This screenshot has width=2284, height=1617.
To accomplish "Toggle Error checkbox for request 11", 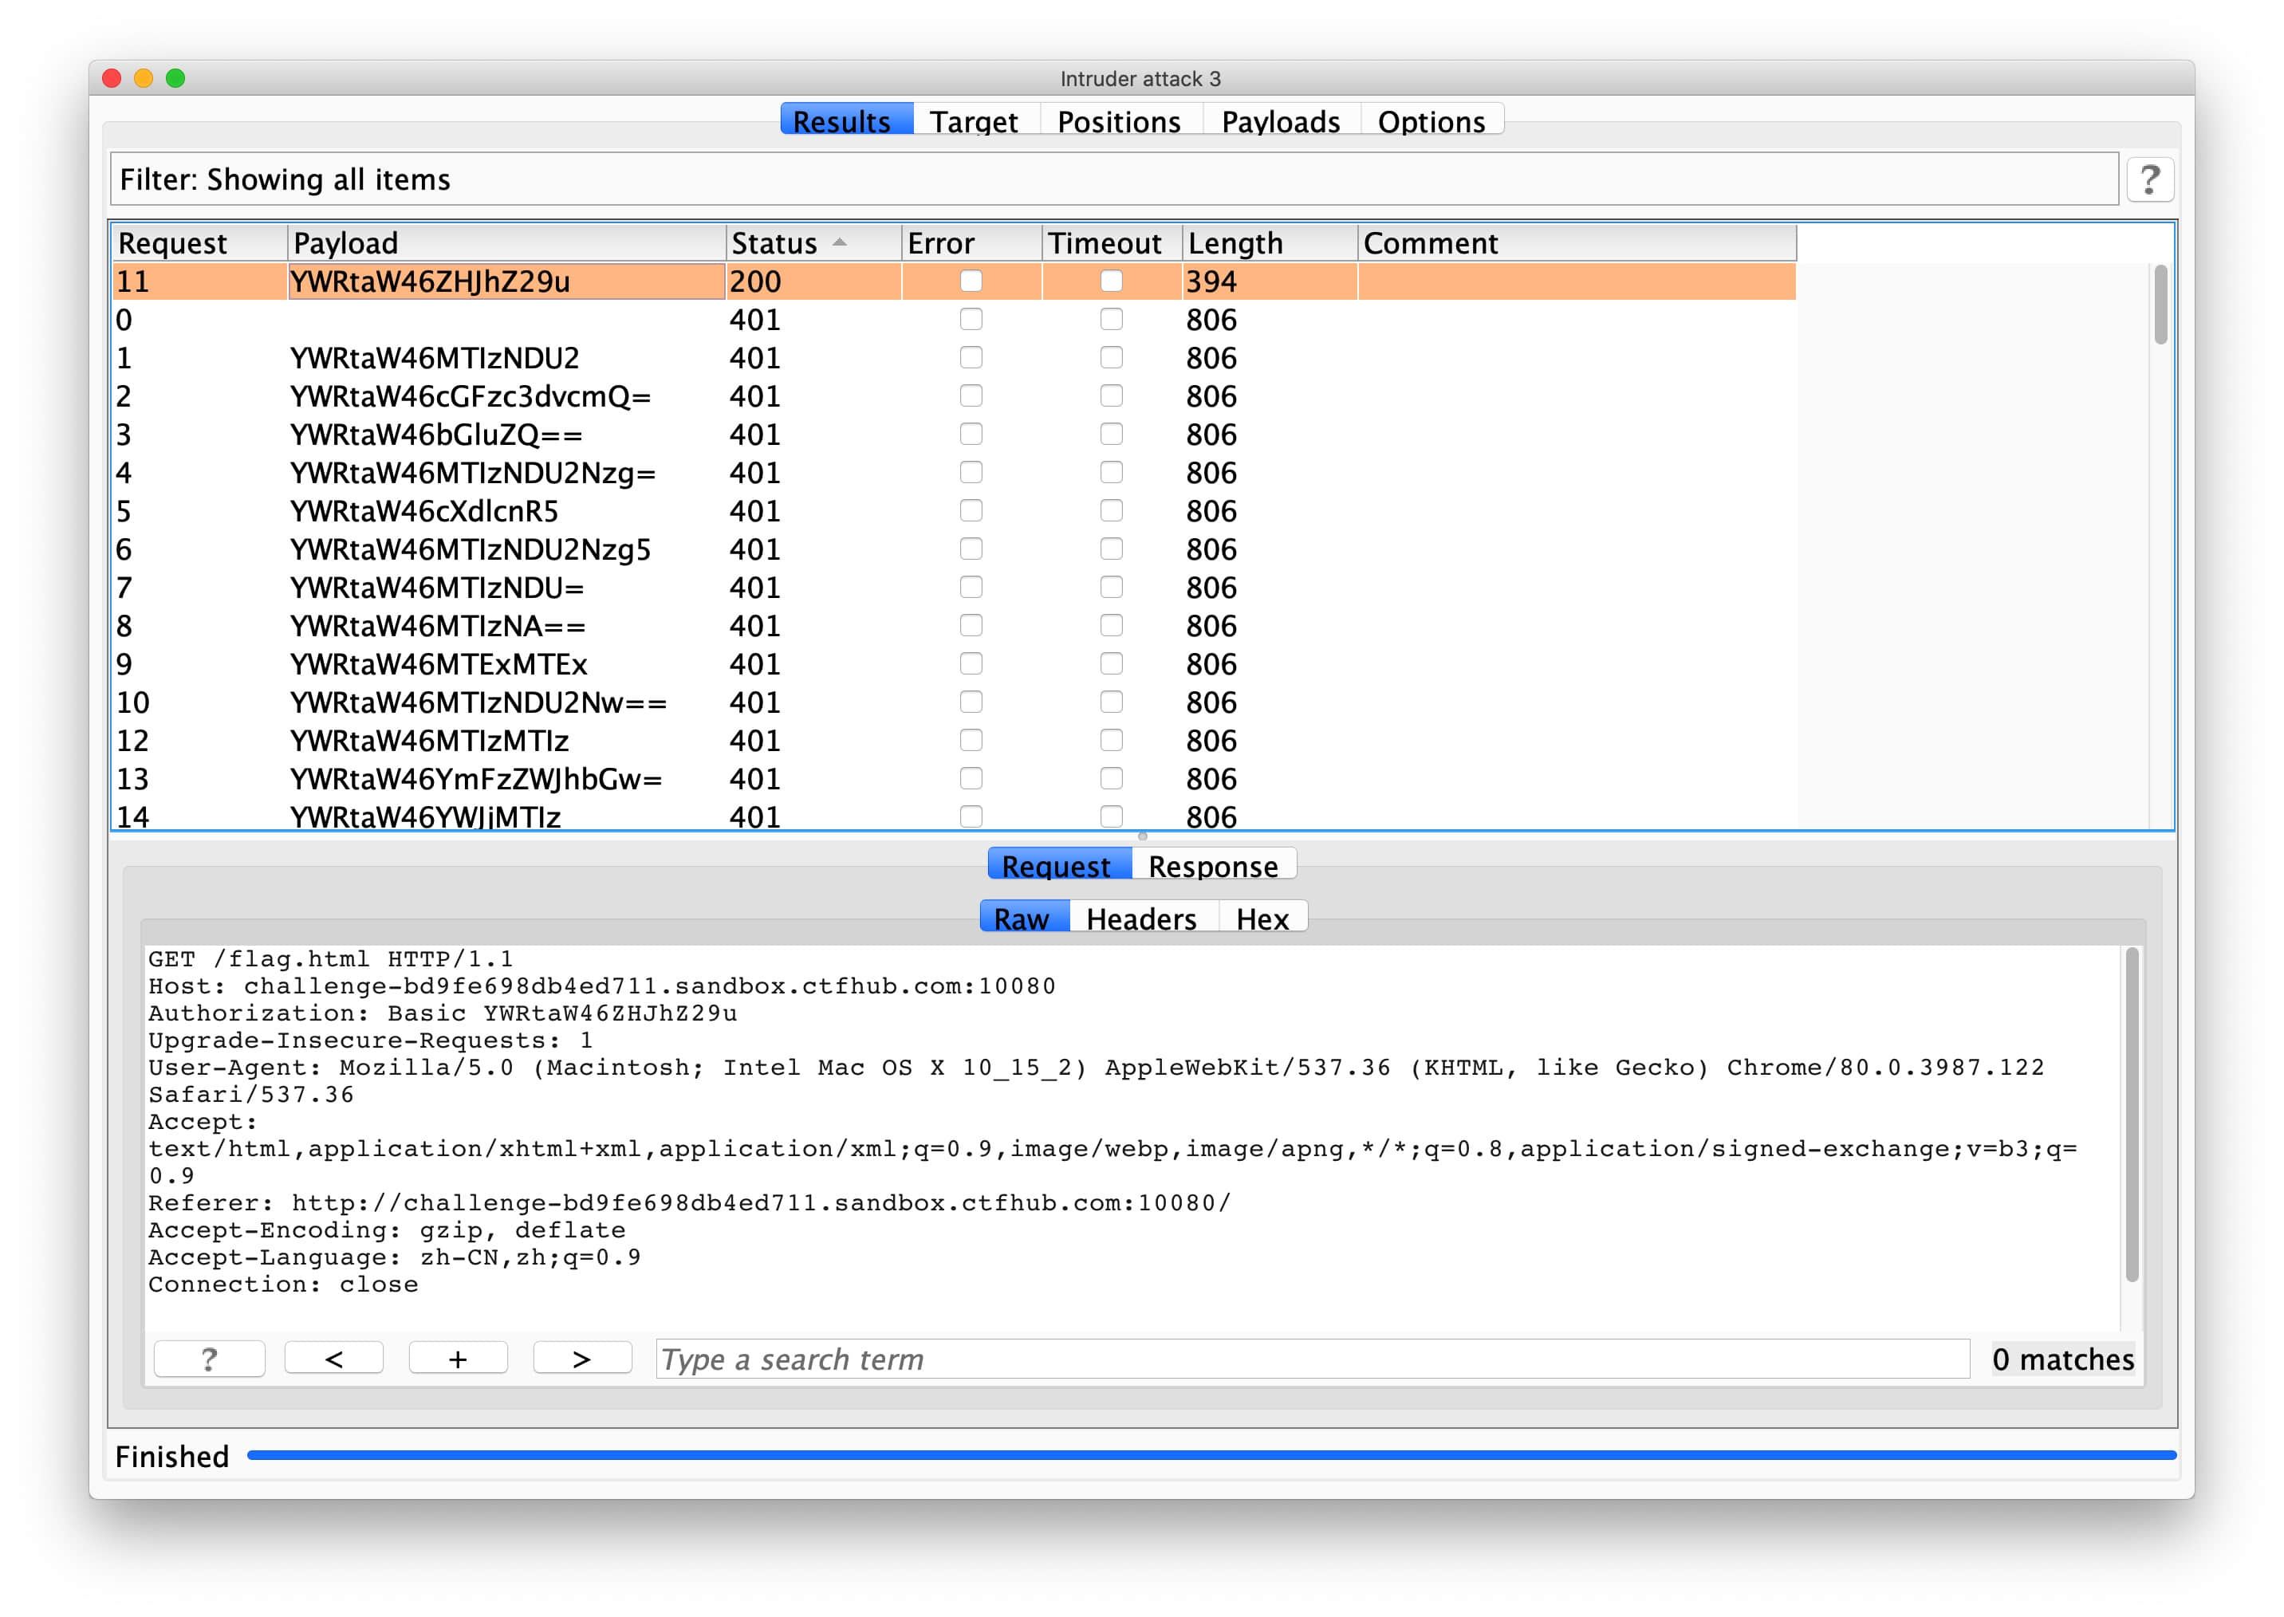I will point(971,281).
